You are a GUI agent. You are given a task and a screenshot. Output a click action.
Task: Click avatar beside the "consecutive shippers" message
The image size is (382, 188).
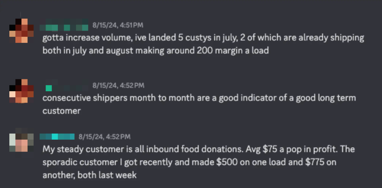tap(21, 91)
